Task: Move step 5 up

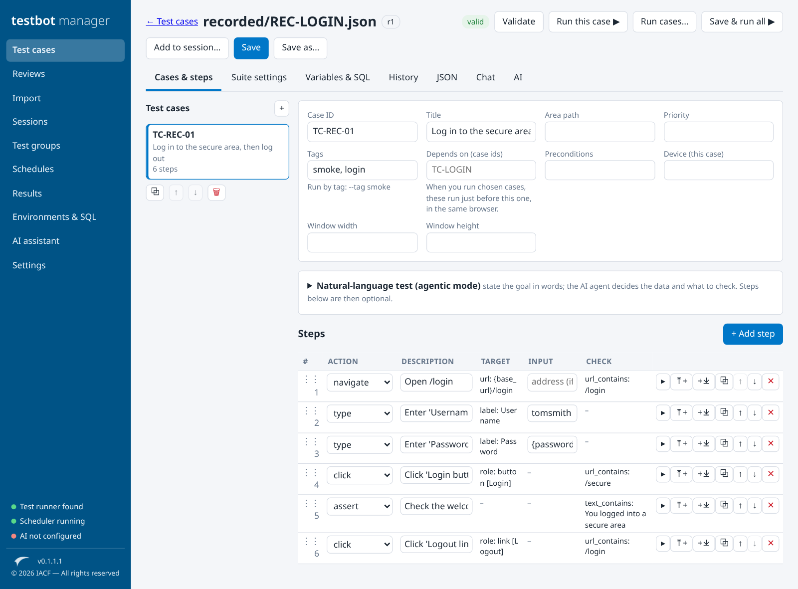Action: coord(740,506)
